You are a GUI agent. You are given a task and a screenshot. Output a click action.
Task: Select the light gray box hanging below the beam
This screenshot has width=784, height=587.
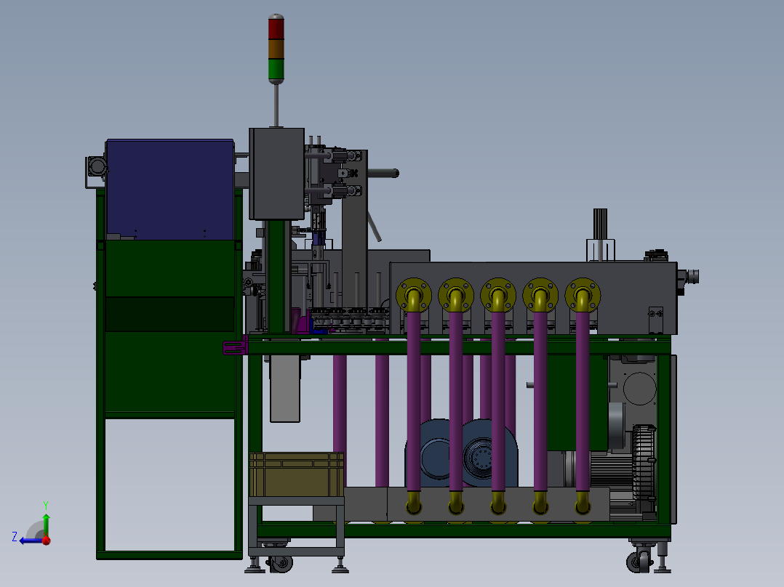pyautogui.click(x=285, y=389)
